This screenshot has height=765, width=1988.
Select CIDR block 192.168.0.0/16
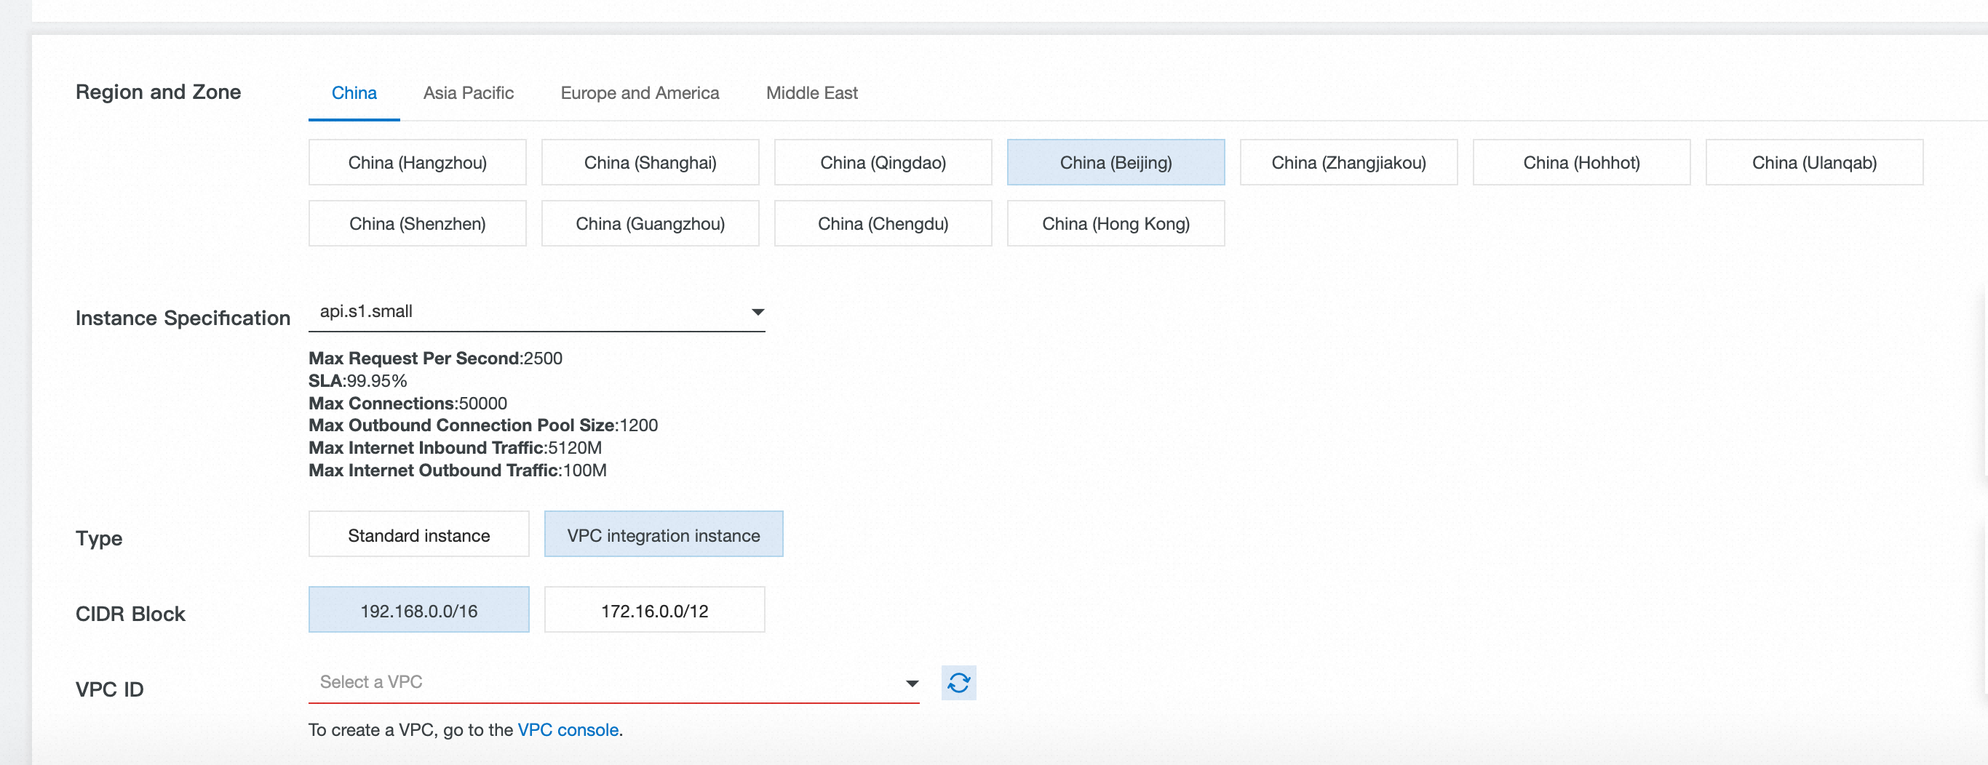[x=419, y=610]
